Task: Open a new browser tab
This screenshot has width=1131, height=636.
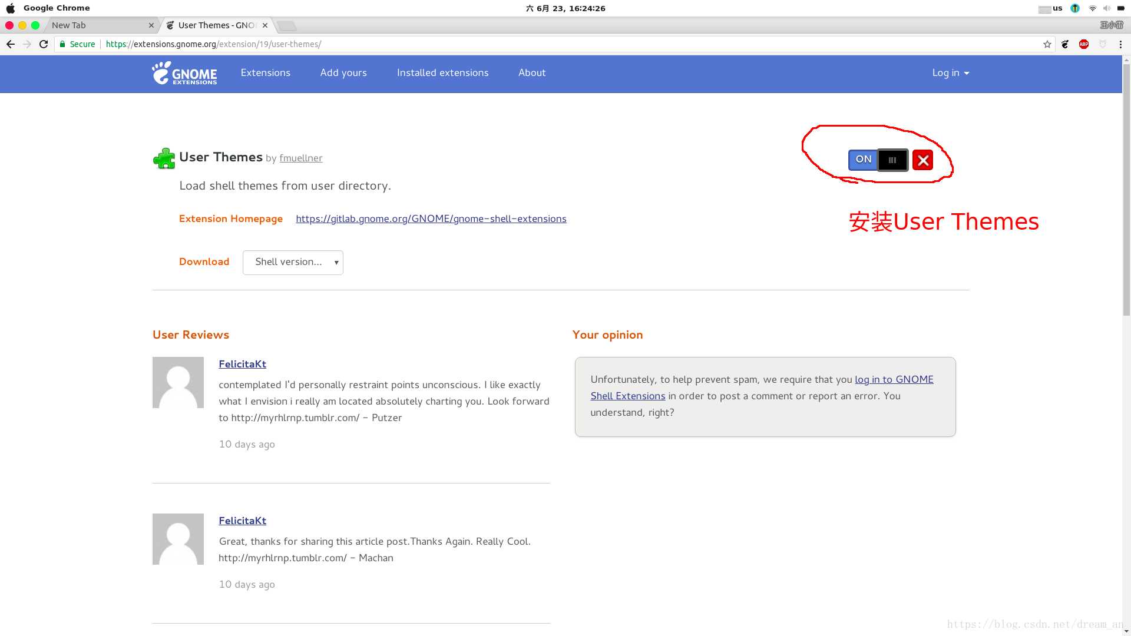Action: [287, 25]
